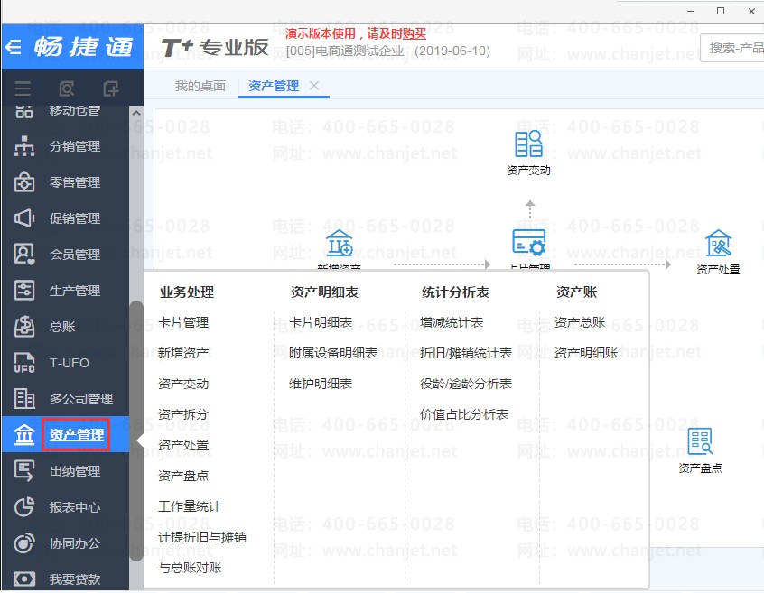Screen dimensions: 764x593
Task: Click the sidebar vertical scrollbar thumb
Action: [136, 431]
